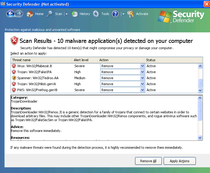This screenshot has width=210, height=173.
Task: Expand the Help options dropdown arrow
Action: (x=123, y=14)
